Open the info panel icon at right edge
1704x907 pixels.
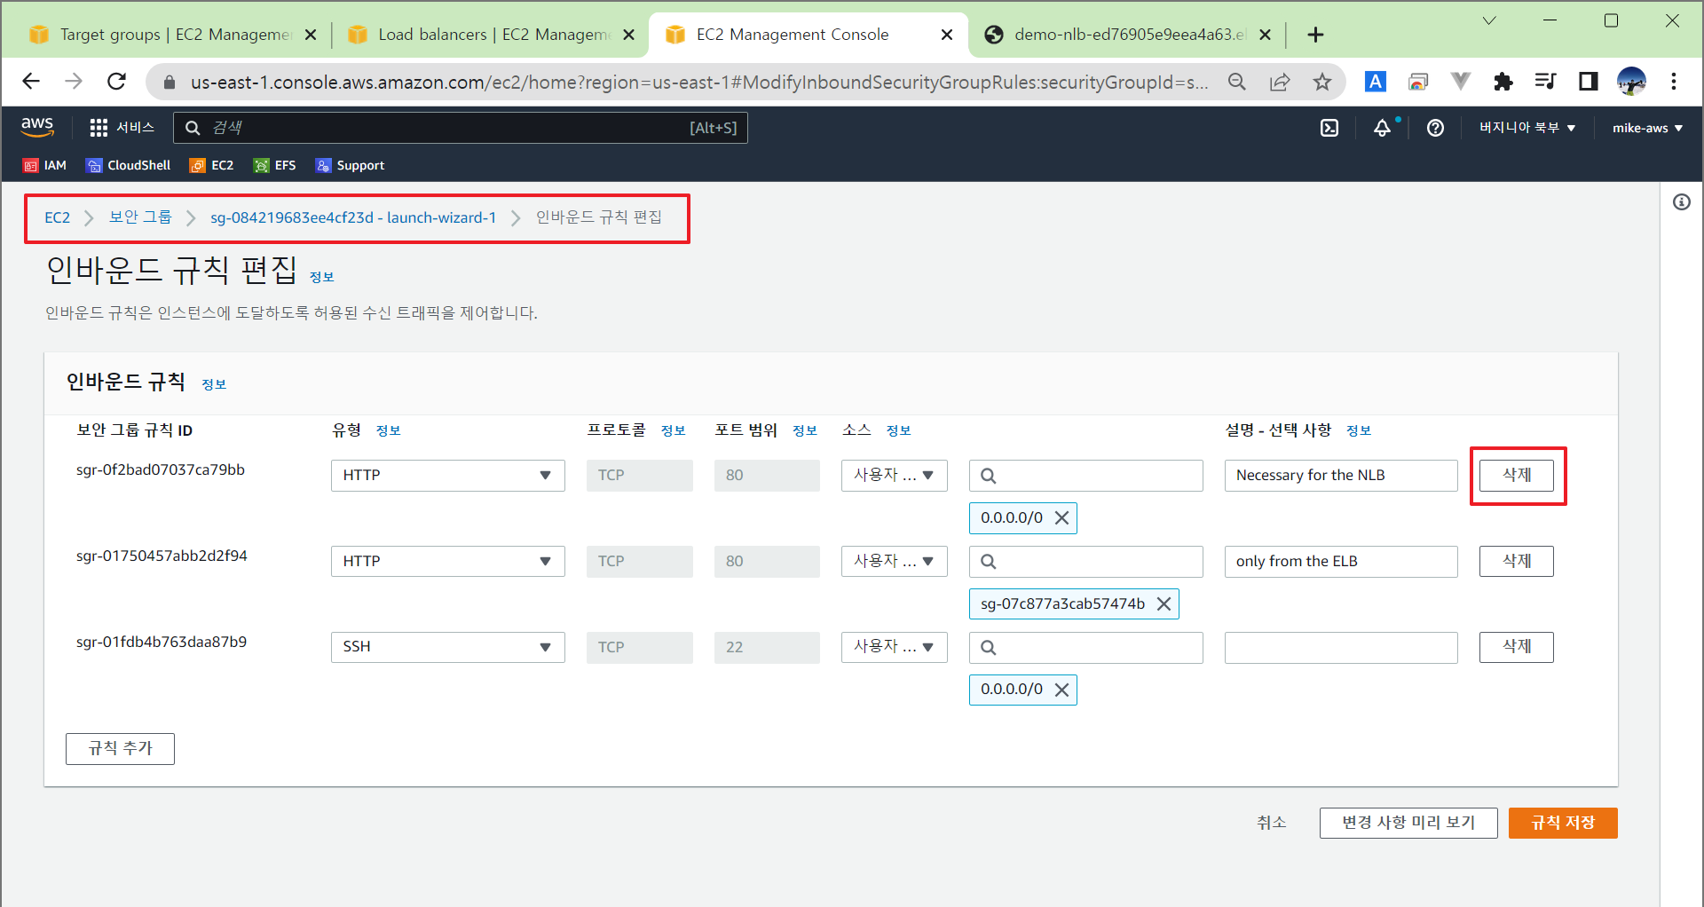coord(1682,202)
